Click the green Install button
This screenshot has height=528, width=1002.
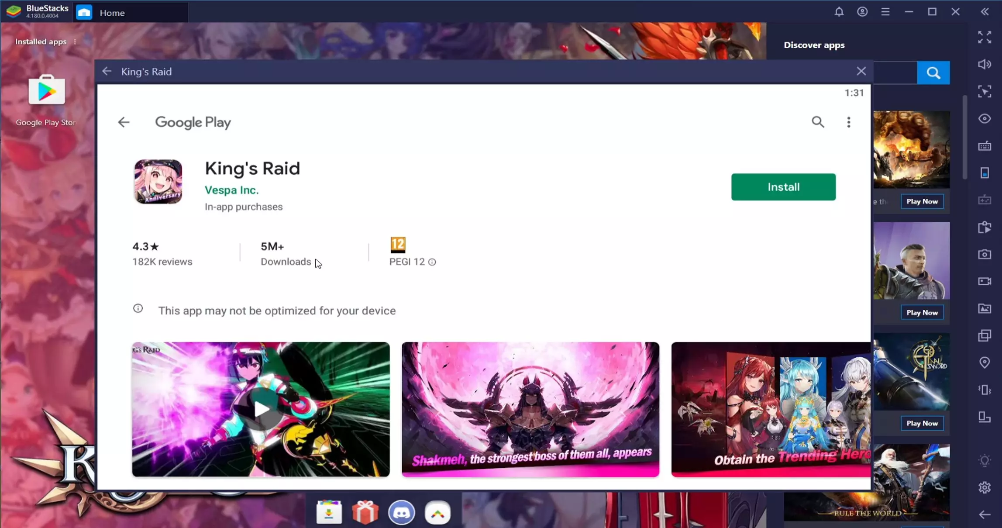783,187
